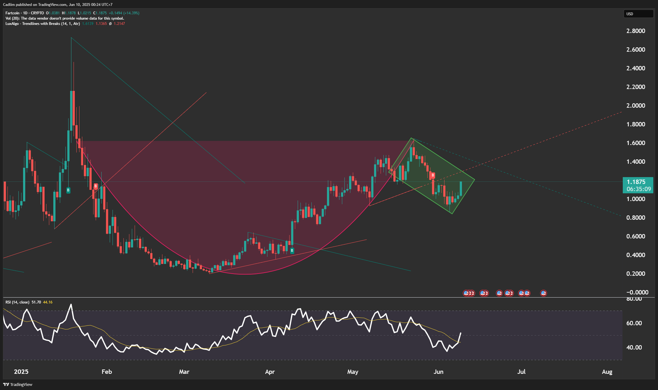658x390 pixels.
Task: Click the red B breakdown marker before February
Action: click(96, 186)
